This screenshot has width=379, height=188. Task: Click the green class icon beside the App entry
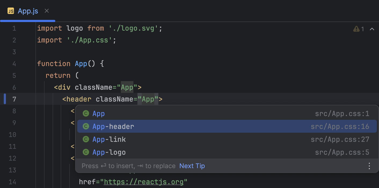pyautogui.click(x=86, y=113)
